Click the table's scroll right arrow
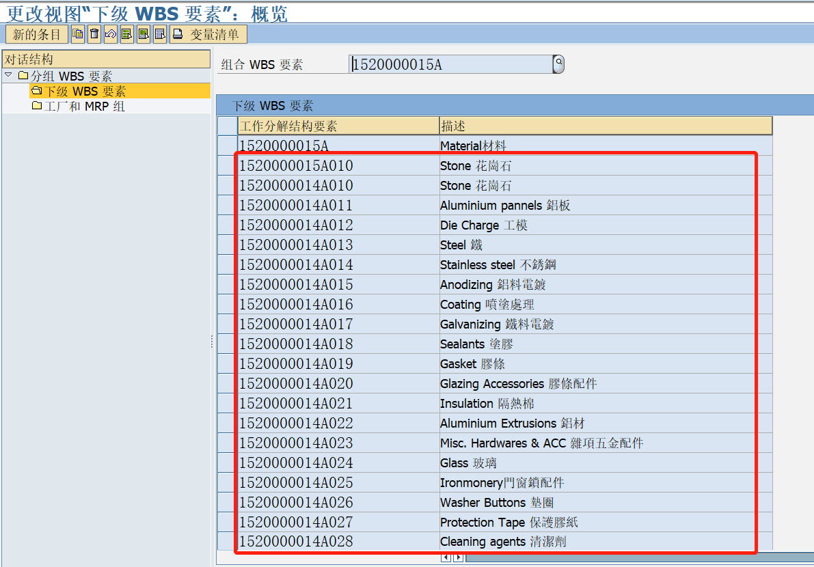This screenshot has height=567, width=814. (457, 557)
